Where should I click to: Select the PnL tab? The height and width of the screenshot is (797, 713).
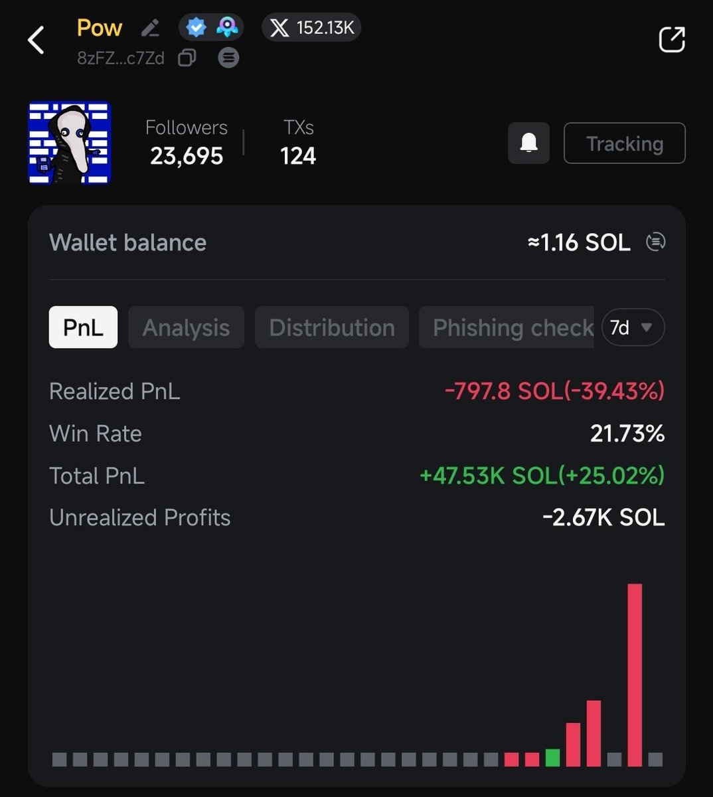tap(83, 327)
